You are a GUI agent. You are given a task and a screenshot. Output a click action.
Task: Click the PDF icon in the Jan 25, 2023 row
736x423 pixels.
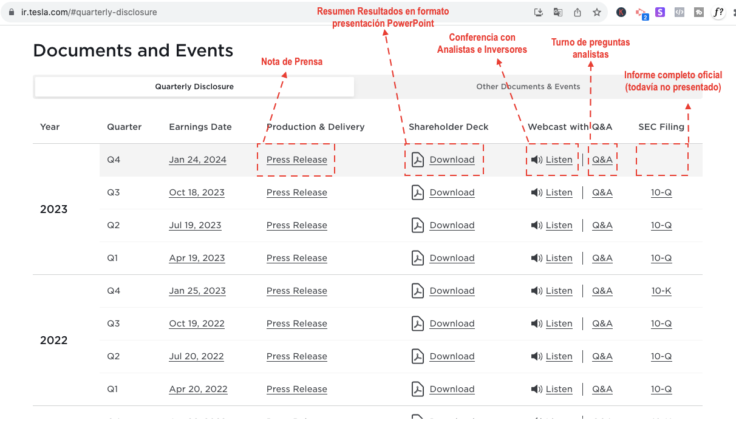pyautogui.click(x=417, y=291)
